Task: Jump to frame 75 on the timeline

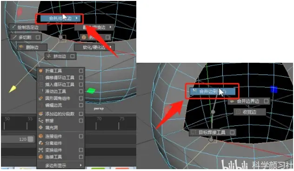Action: click(122, 119)
